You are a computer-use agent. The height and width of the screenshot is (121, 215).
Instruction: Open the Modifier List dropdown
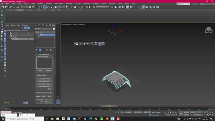point(45,32)
